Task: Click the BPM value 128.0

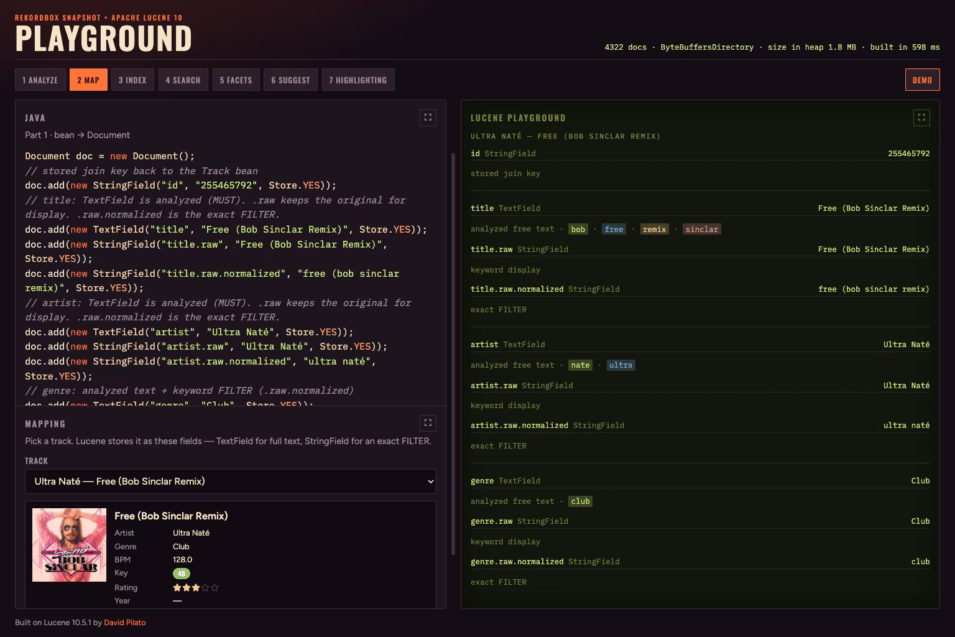Action: tap(183, 560)
